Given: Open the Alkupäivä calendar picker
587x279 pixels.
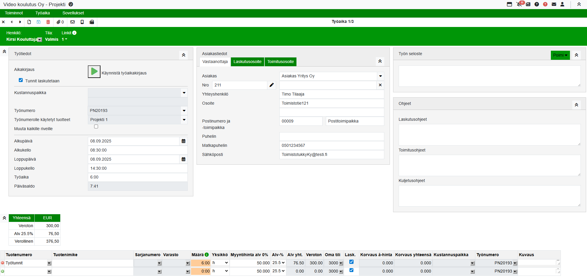Looking at the screenshot, I should click(x=183, y=141).
